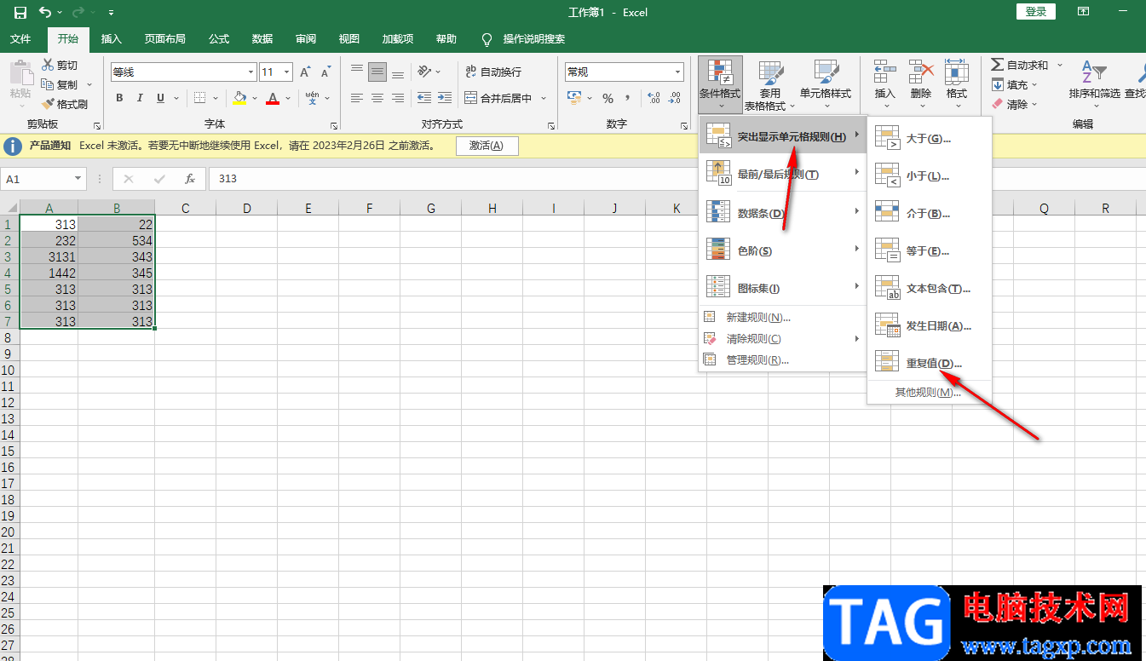Choose 其他规则(M) more rules
The height and width of the screenshot is (661, 1146).
[930, 393]
